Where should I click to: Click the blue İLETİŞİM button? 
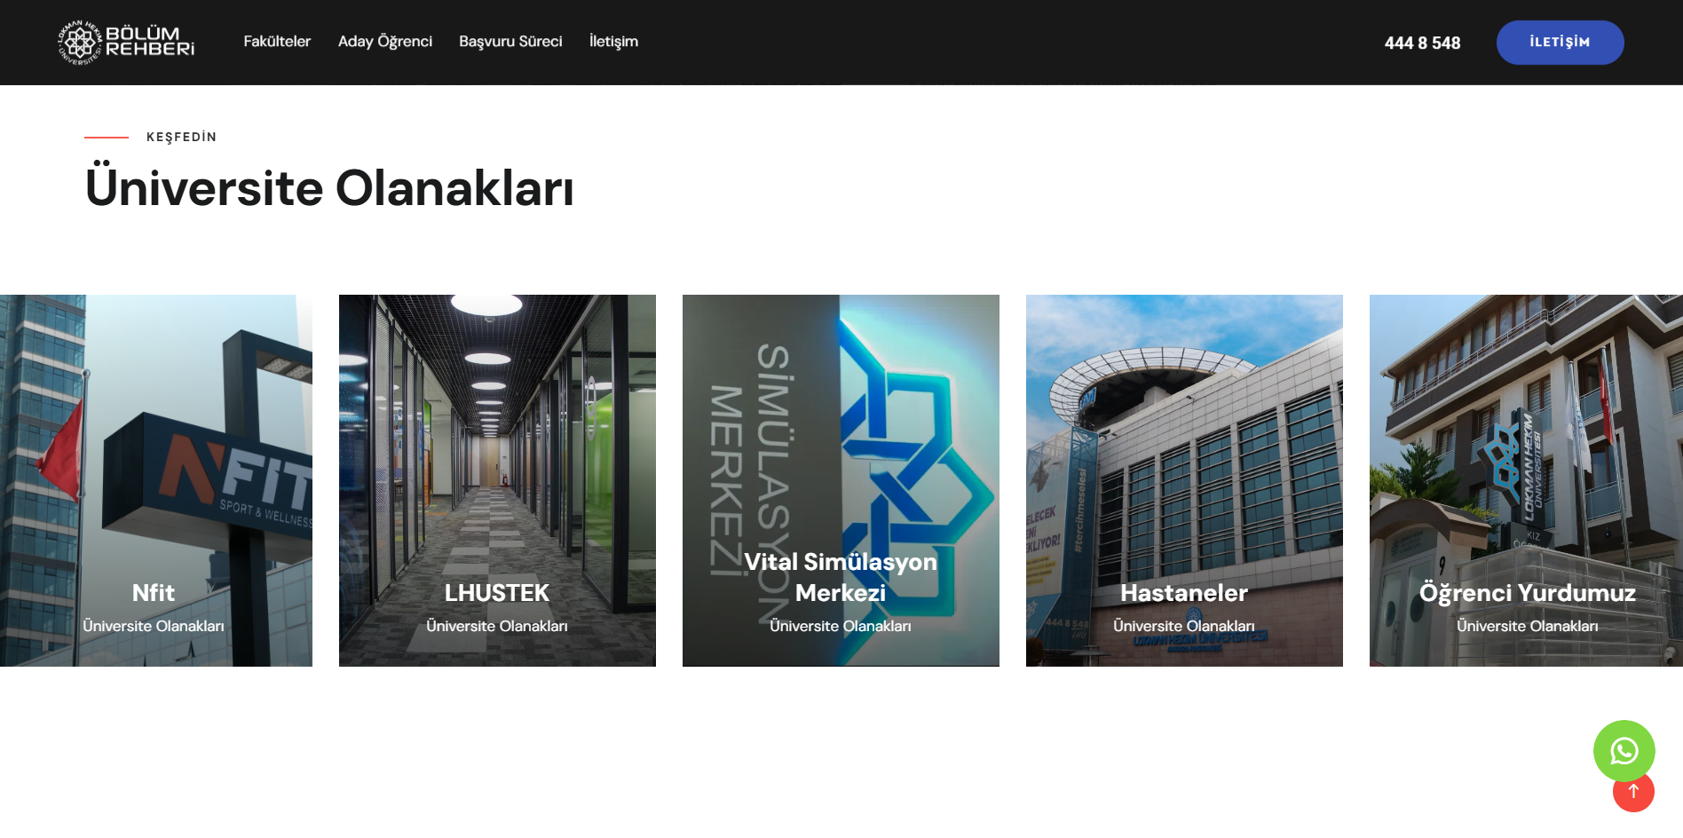tap(1560, 43)
